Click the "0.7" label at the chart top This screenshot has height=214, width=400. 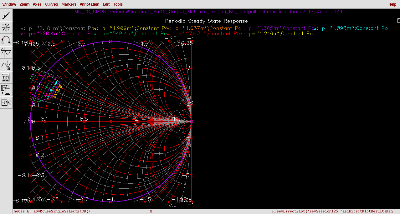coord(81,44)
